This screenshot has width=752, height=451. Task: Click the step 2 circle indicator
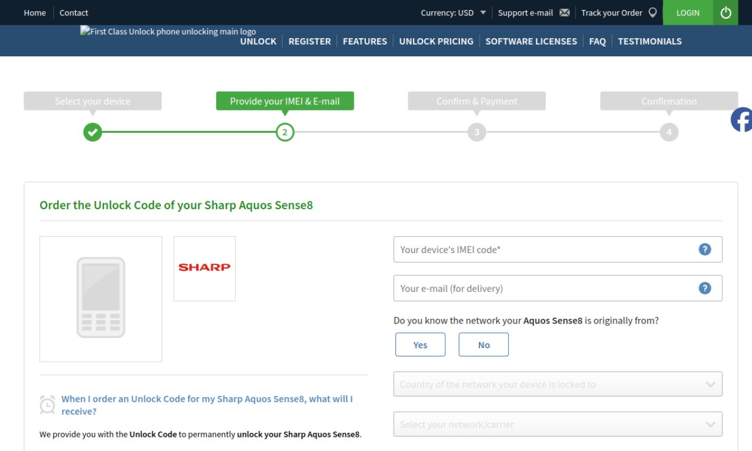(x=285, y=132)
